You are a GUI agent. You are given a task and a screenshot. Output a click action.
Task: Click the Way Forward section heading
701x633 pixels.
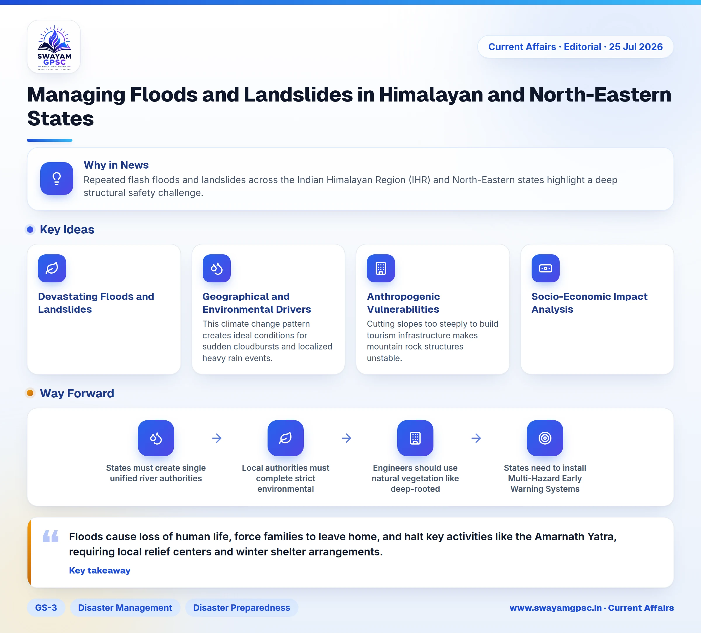click(x=77, y=394)
